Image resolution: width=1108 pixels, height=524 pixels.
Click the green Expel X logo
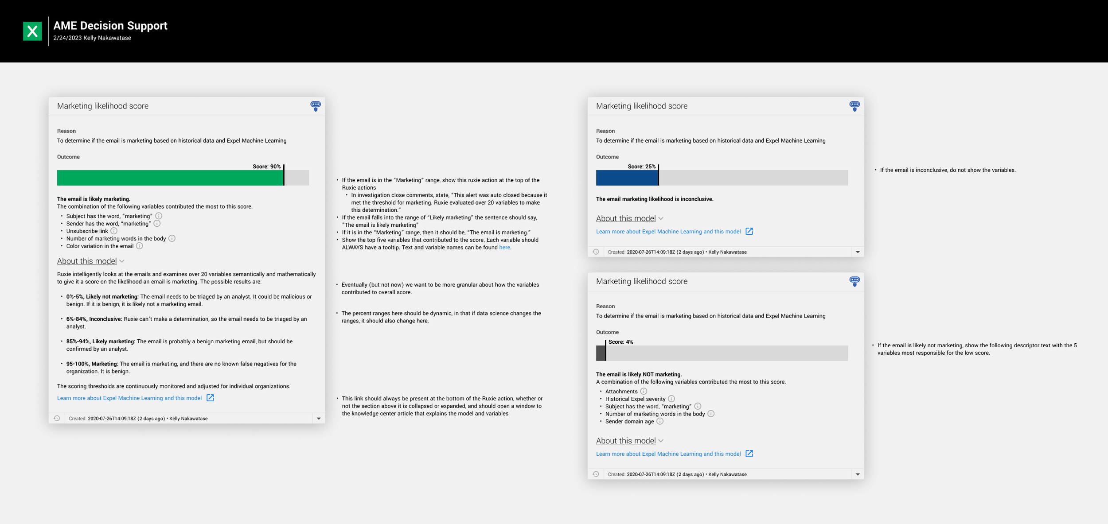coord(32,31)
